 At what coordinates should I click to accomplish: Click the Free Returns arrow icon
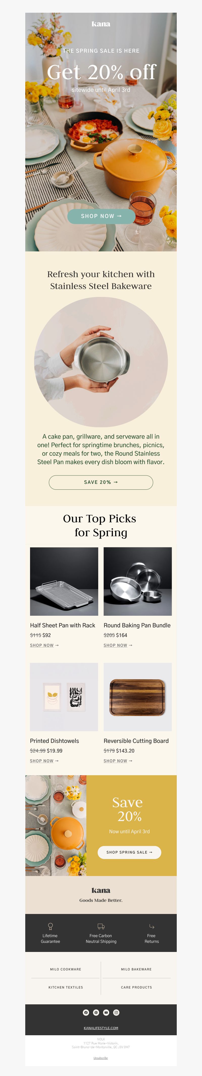tap(151, 926)
